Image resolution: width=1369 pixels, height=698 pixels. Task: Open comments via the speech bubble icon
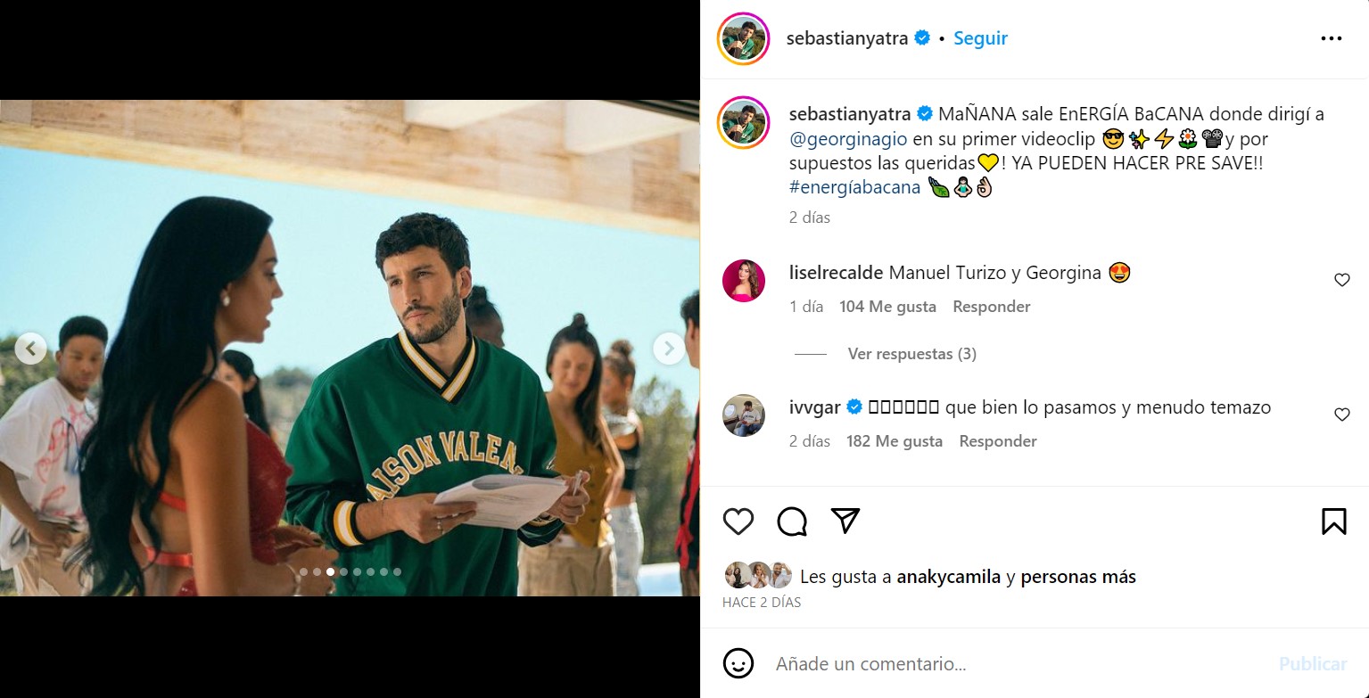pyautogui.click(x=791, y=521)
